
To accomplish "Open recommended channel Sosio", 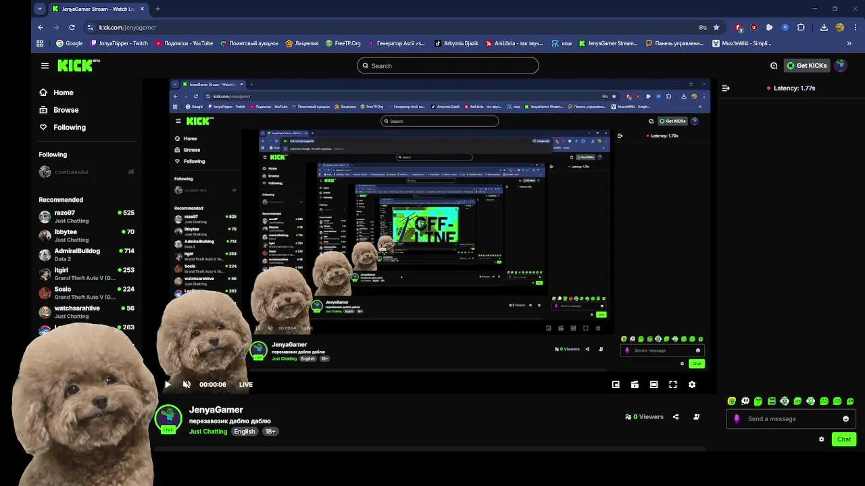I will 86,292.
